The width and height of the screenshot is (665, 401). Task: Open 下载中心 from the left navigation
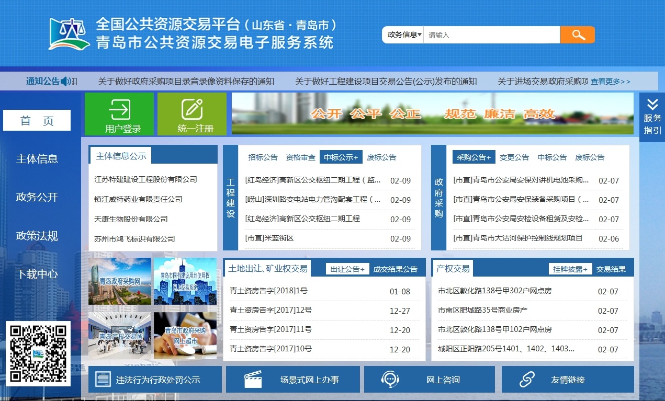pos(37,274)
